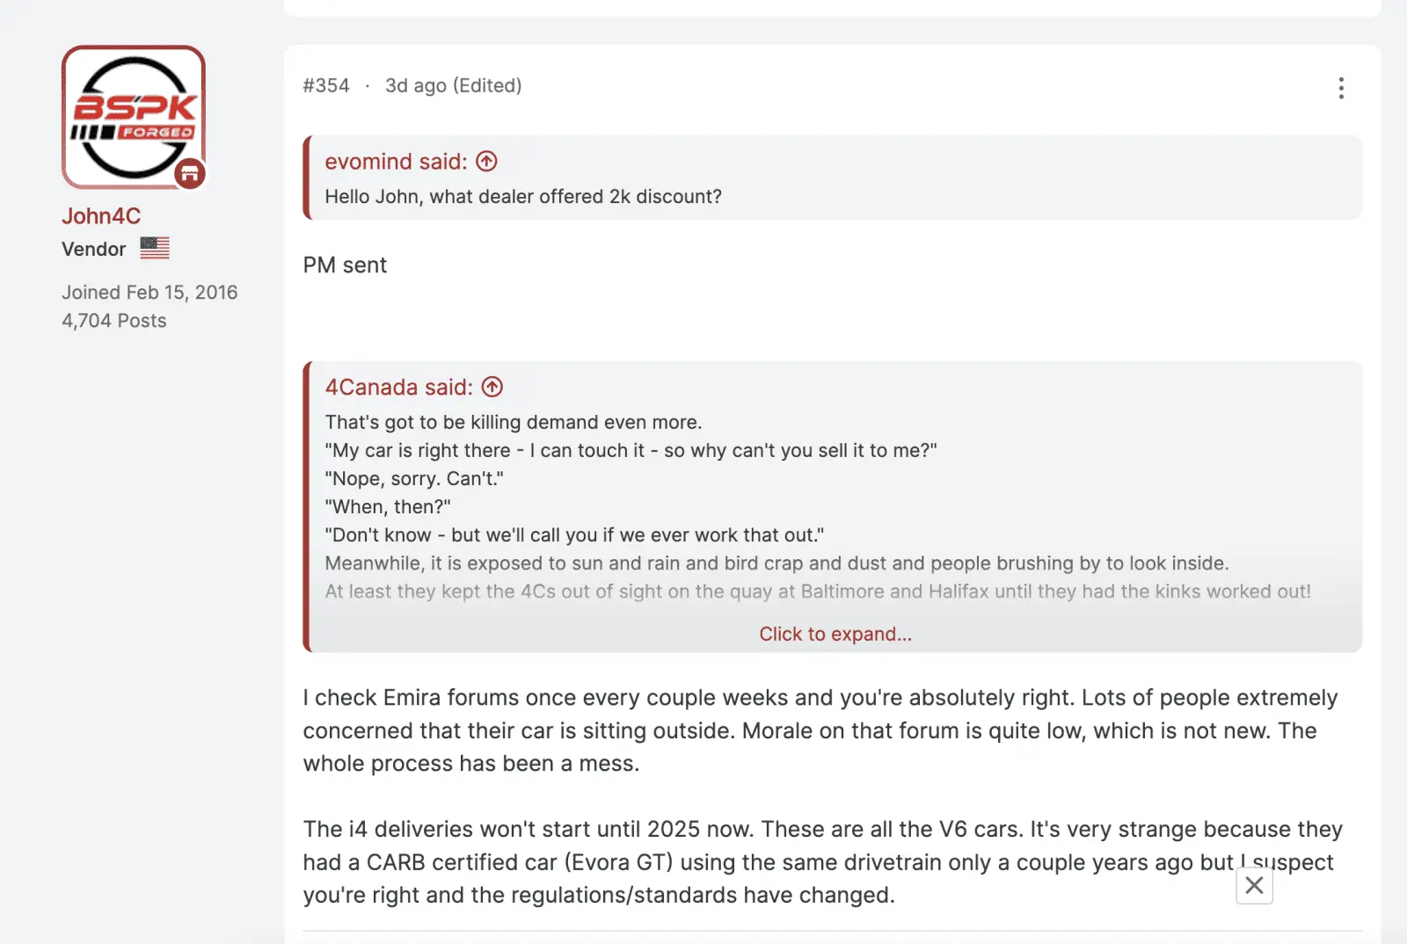Screen dimensions: 1407x944
Task: Open the three-dot post options menu
Action: pos(1341,88)
